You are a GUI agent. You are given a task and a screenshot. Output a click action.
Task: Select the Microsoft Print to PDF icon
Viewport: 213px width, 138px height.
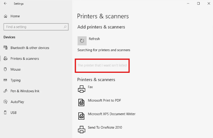pyautogui.click(x=81, y=102)
